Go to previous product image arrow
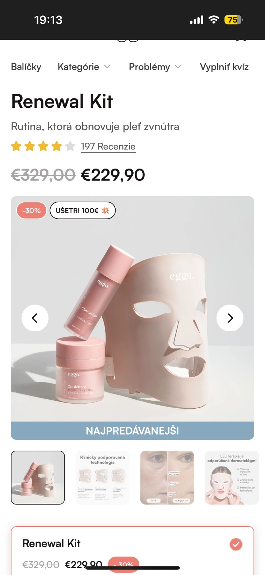 (35, 318)
